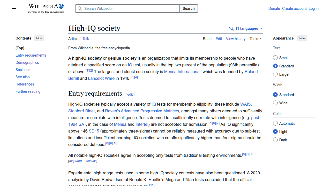The height and width of the screenshot is (186, 331).
Task: Click Create account link
Action: pyautogui.click(x=294, y=9)
